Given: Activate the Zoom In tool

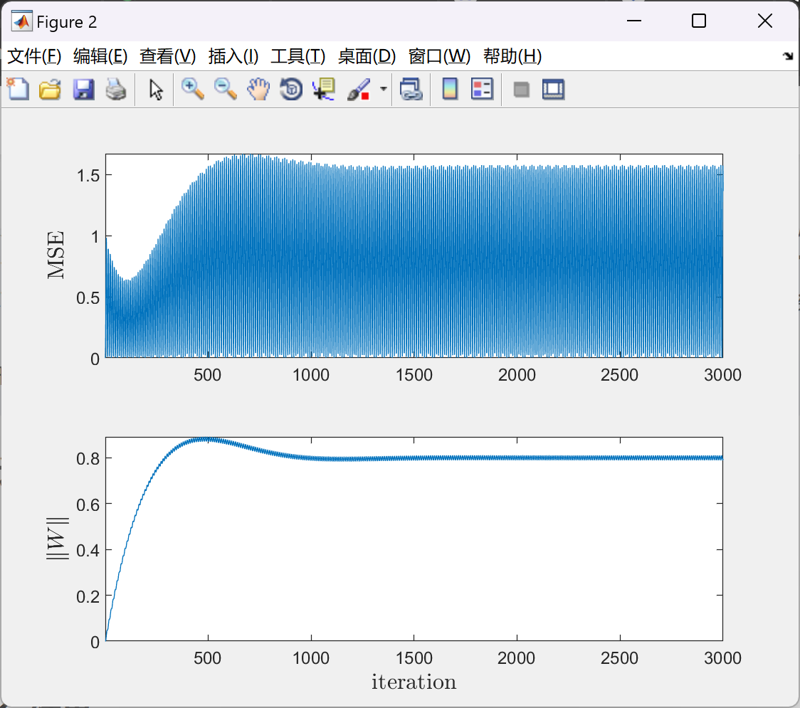Looking at the screenshot, I should coord(193,89).
